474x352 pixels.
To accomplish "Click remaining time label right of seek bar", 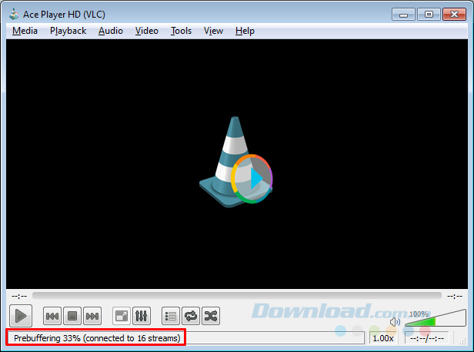I will click(x=455, y=296).
